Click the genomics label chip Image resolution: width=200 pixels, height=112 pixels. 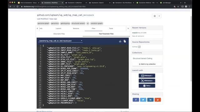(x=55, y=23)
